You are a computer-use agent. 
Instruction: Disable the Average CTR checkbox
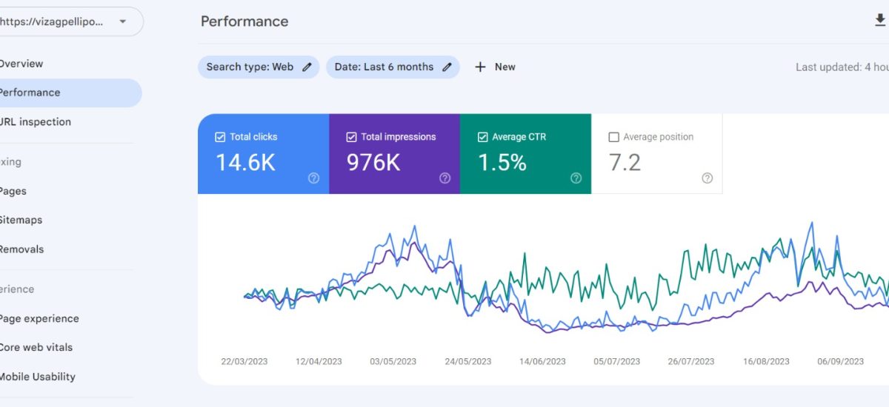coord(482,137)
